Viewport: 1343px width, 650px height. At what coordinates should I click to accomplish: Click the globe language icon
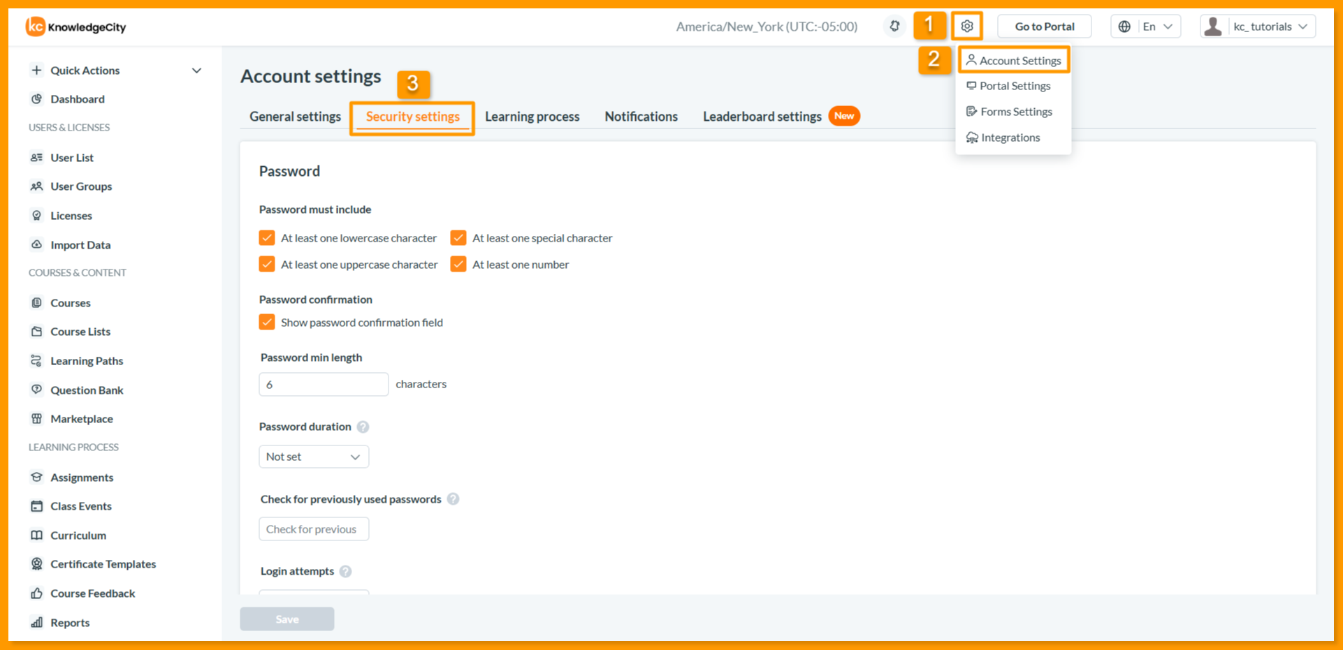tap(1124, 27)
